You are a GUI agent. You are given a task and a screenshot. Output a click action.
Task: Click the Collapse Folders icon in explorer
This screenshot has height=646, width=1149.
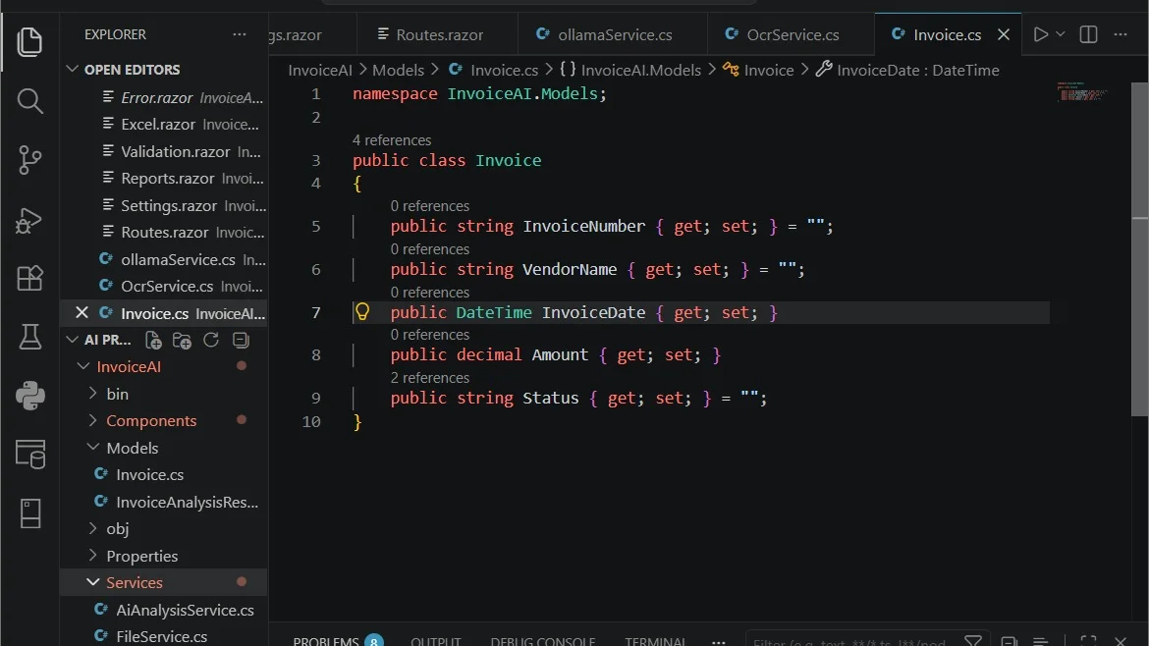[x=241, y=340]
